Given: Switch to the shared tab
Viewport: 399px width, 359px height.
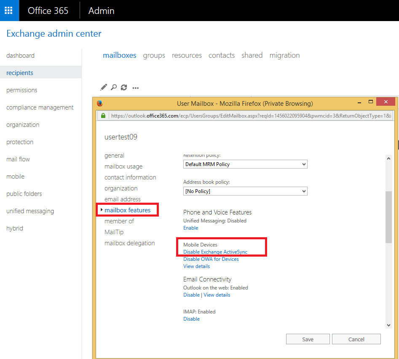Looking at the screenshot, I should pyautogui.click(x=252, y=55).
